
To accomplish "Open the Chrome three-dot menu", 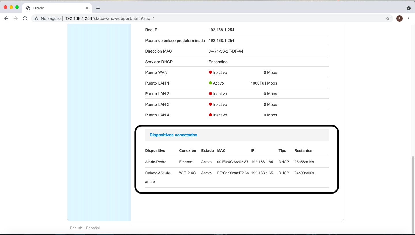I will click(409, 18).
